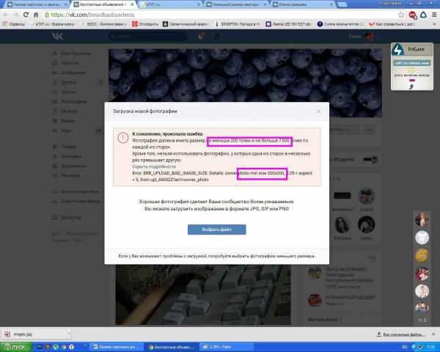This screenshot has height=352, width=440.
Task: Click browser forward arrow
Action: pyautogui.click(x=15, y=15)
